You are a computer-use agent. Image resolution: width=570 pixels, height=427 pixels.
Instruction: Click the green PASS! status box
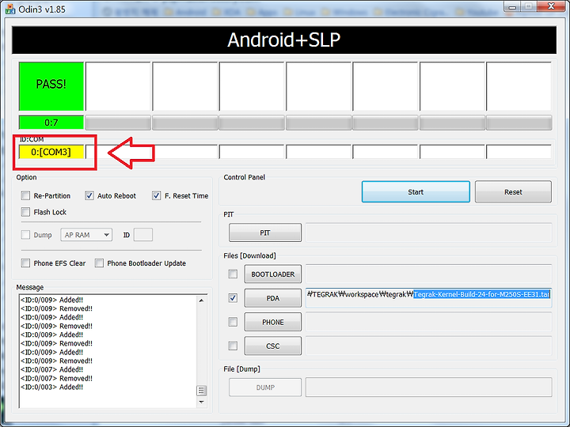click(51, 86)
